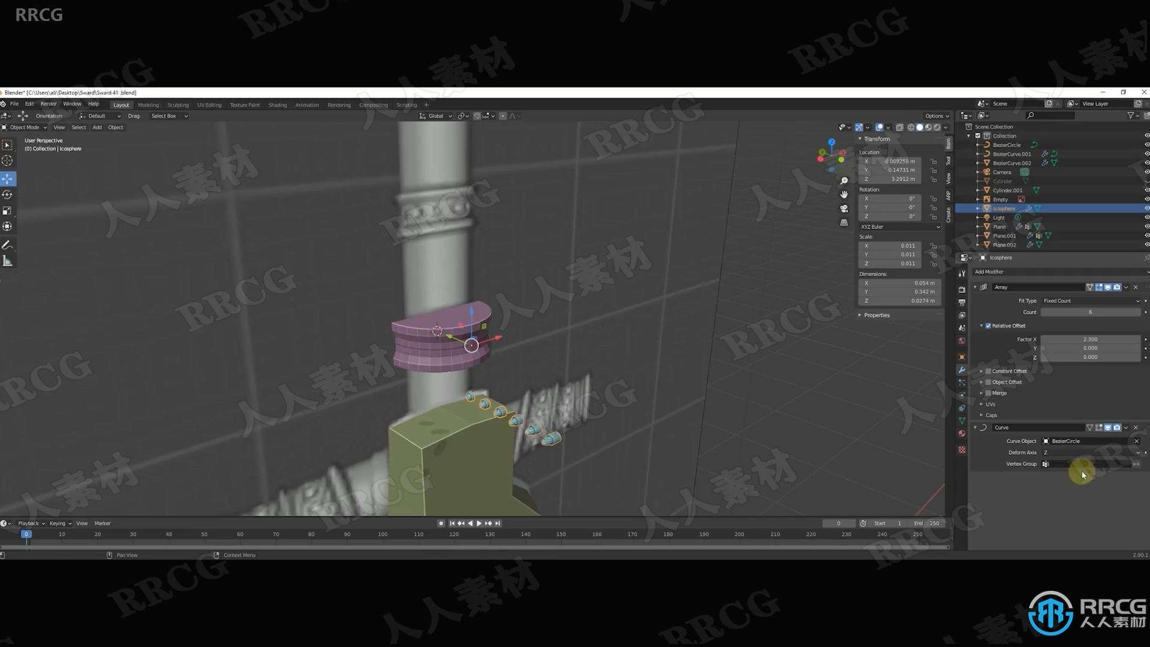The width and height of the screenshot is (1150, 647).
Task: Hide Camera with its eye icon
Action: coord(1146,172)
